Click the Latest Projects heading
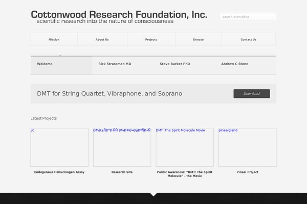 coord(43,118)
